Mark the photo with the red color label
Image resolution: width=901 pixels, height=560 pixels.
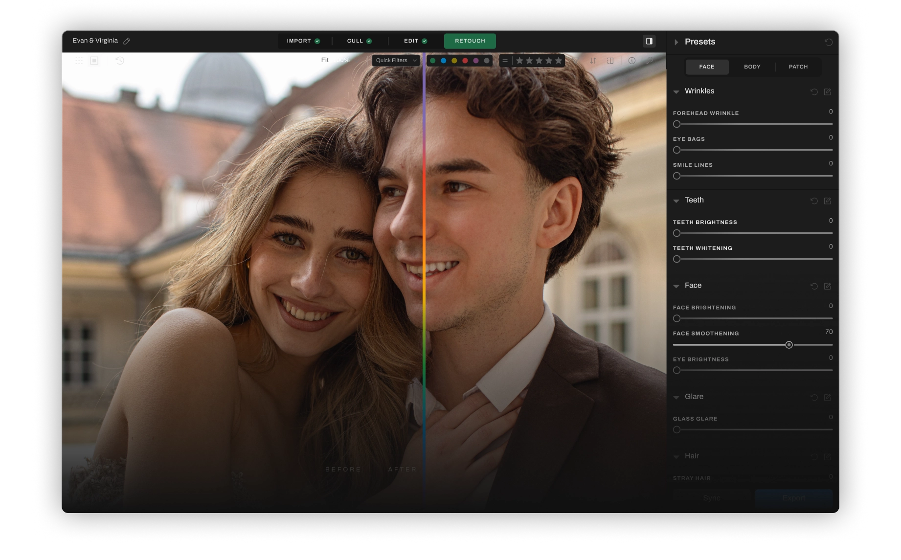click(x=465, y=61)
